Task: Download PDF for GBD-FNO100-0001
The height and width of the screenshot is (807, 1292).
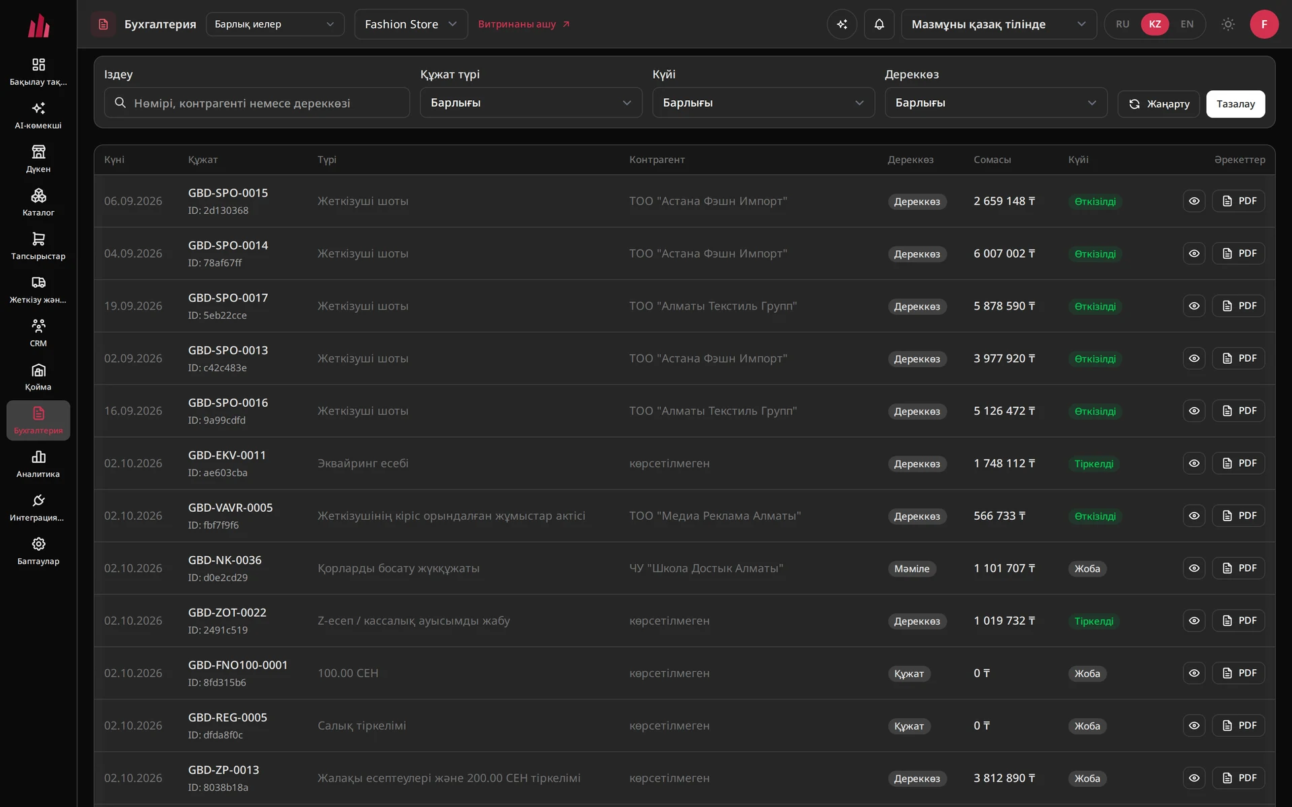Action: pos(1238,673)
